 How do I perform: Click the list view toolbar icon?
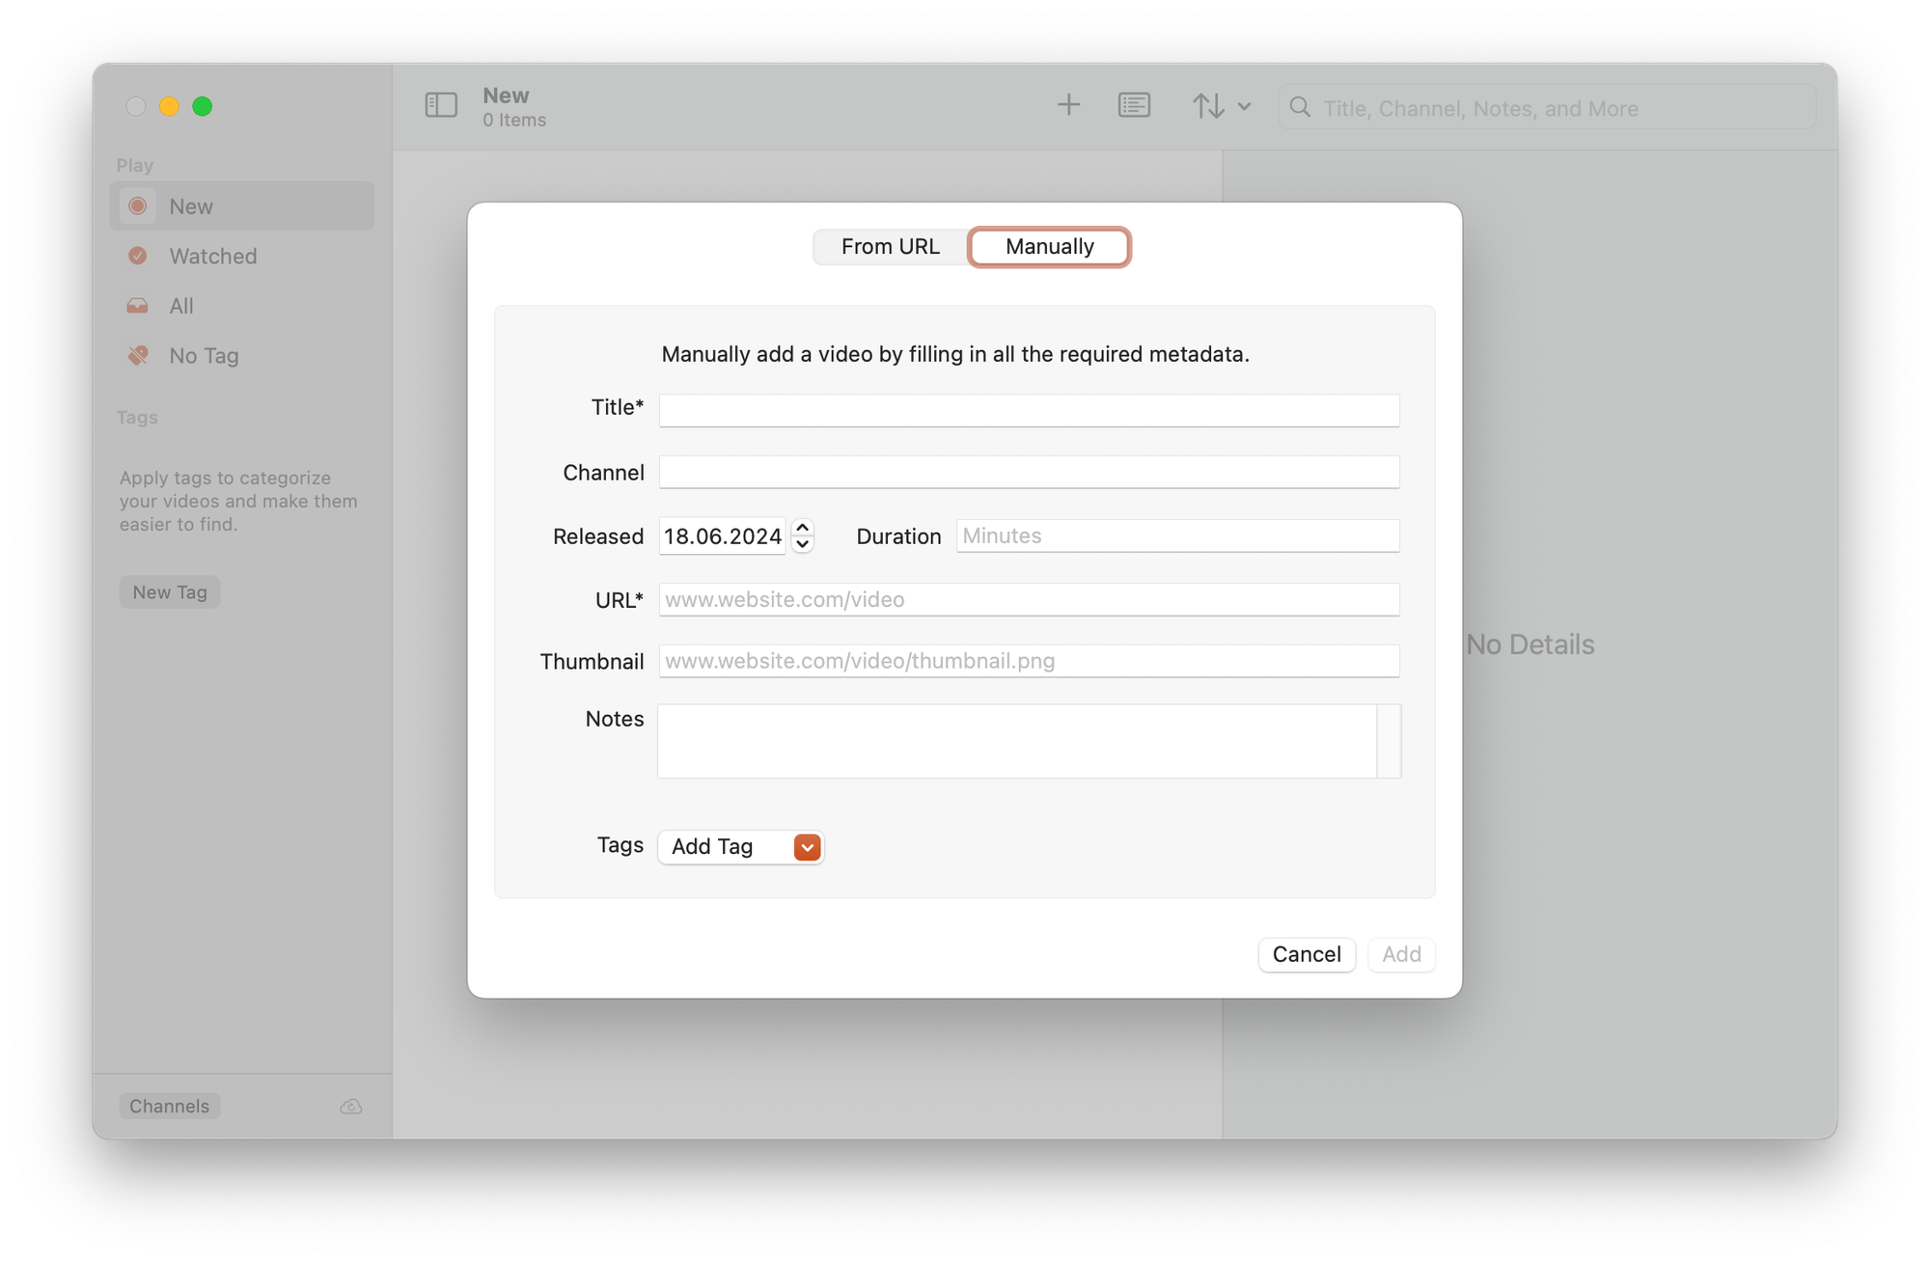[1134, 105]
